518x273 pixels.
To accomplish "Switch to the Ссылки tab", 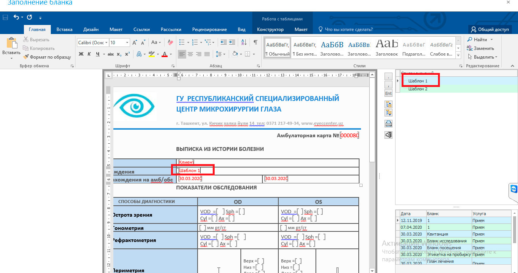I will point(141,29).
